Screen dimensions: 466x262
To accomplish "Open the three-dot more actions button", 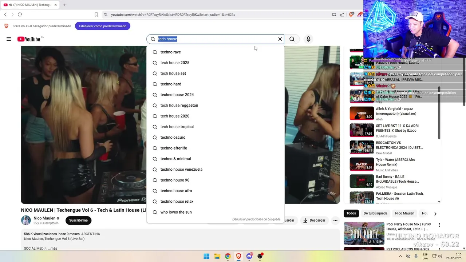I will coord(335,220).
